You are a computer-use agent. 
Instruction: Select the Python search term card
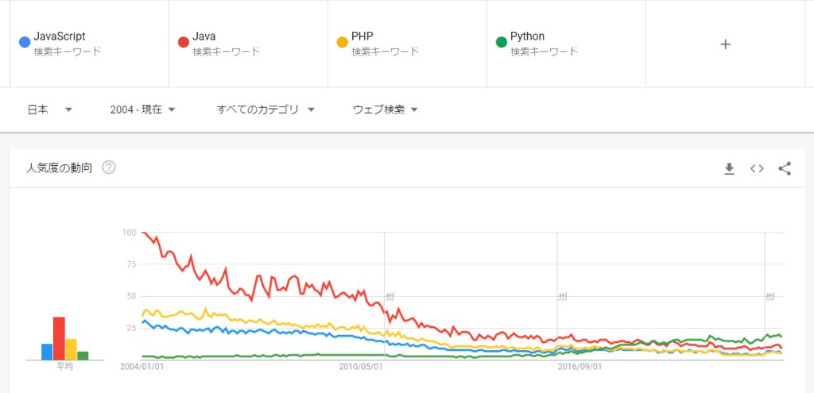tap(566, 44)
